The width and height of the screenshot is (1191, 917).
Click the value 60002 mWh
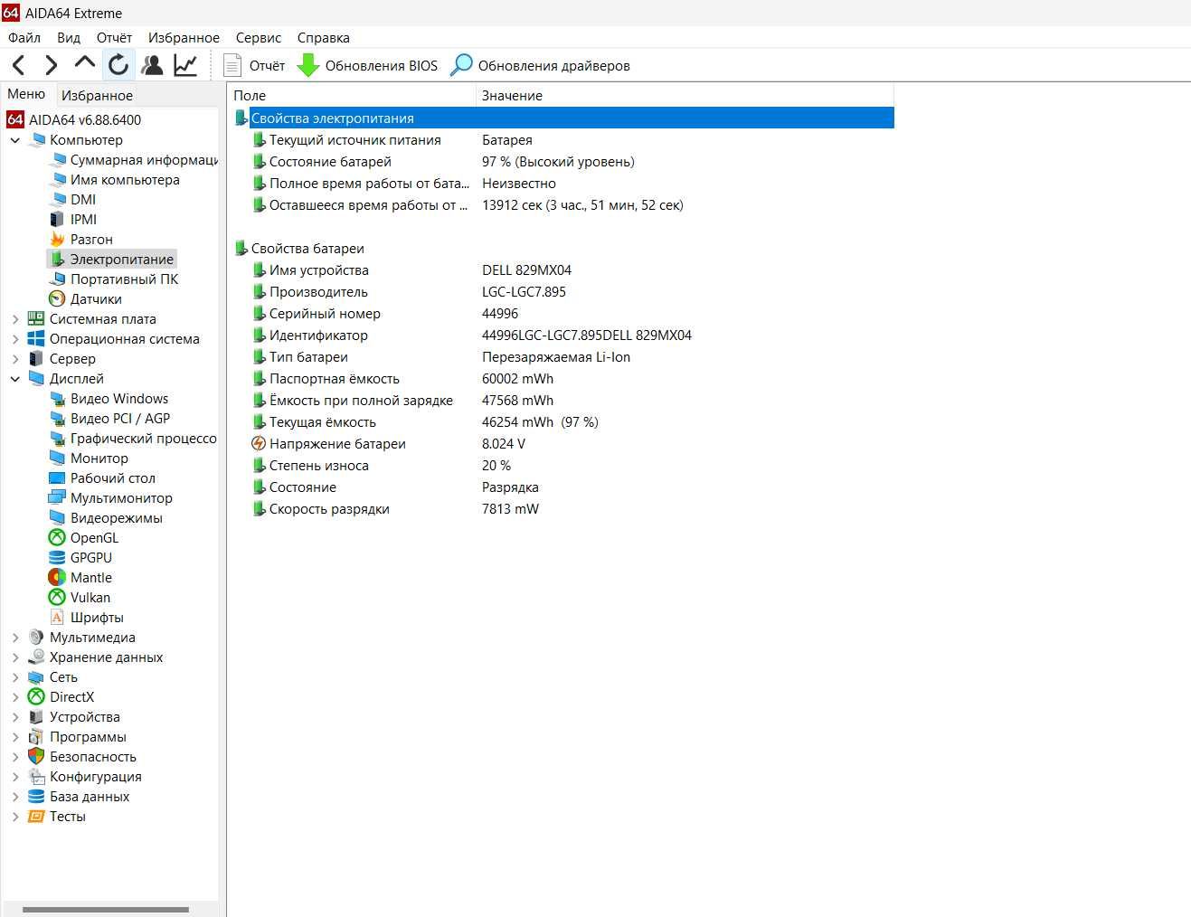pos(517,379)
